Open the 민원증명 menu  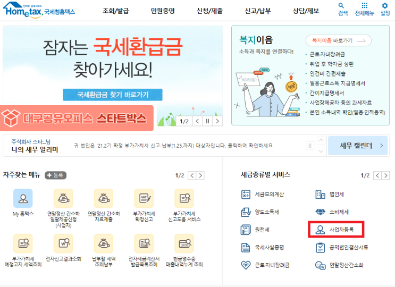click(x=163, y=11)
